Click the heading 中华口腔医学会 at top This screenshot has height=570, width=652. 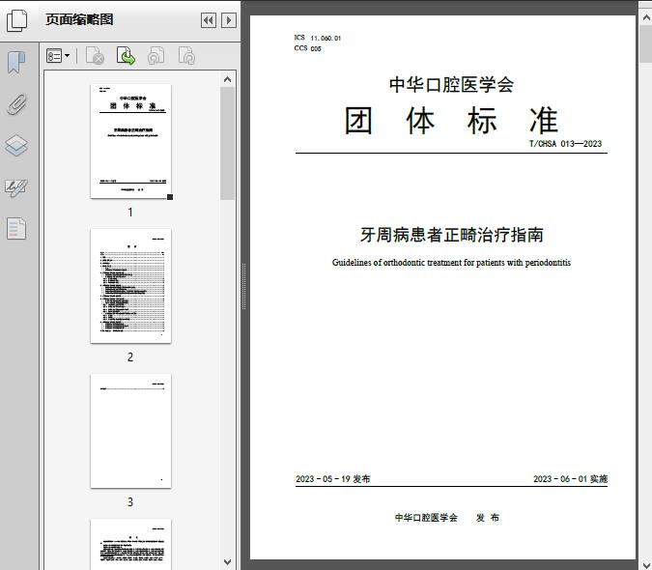[x=452, y=85]
